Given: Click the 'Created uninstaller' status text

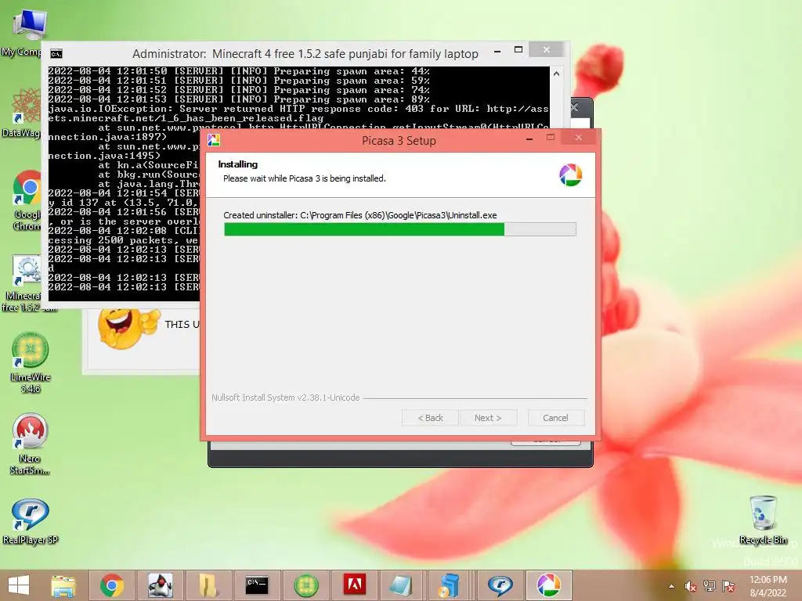Looking at the screenshot, I should [x=360, y=215].
